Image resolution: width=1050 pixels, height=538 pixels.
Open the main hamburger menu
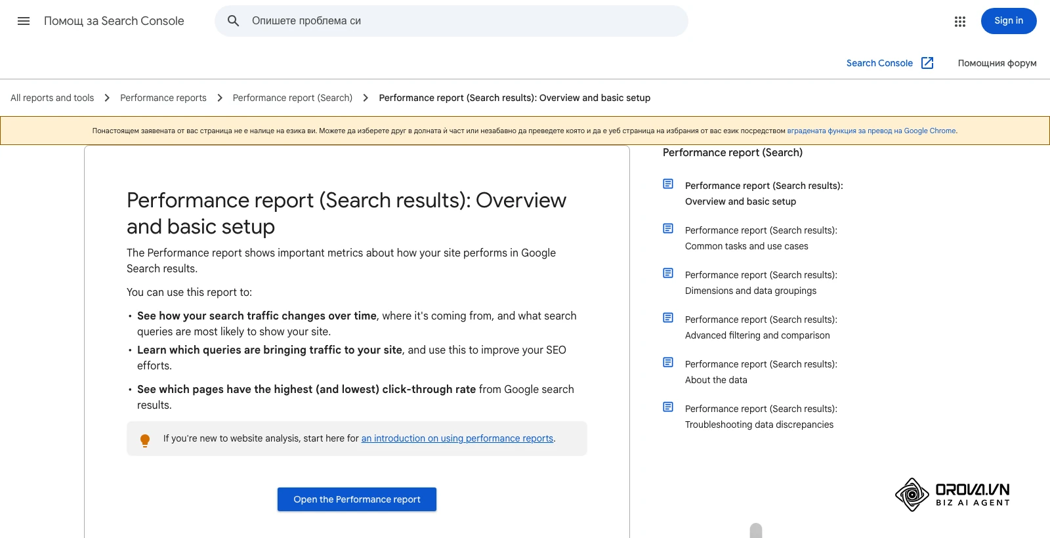[24, 21]
